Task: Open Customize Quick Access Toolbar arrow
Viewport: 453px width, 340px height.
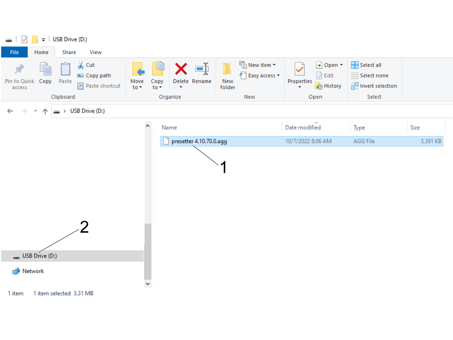Action: tap(43, 40)
